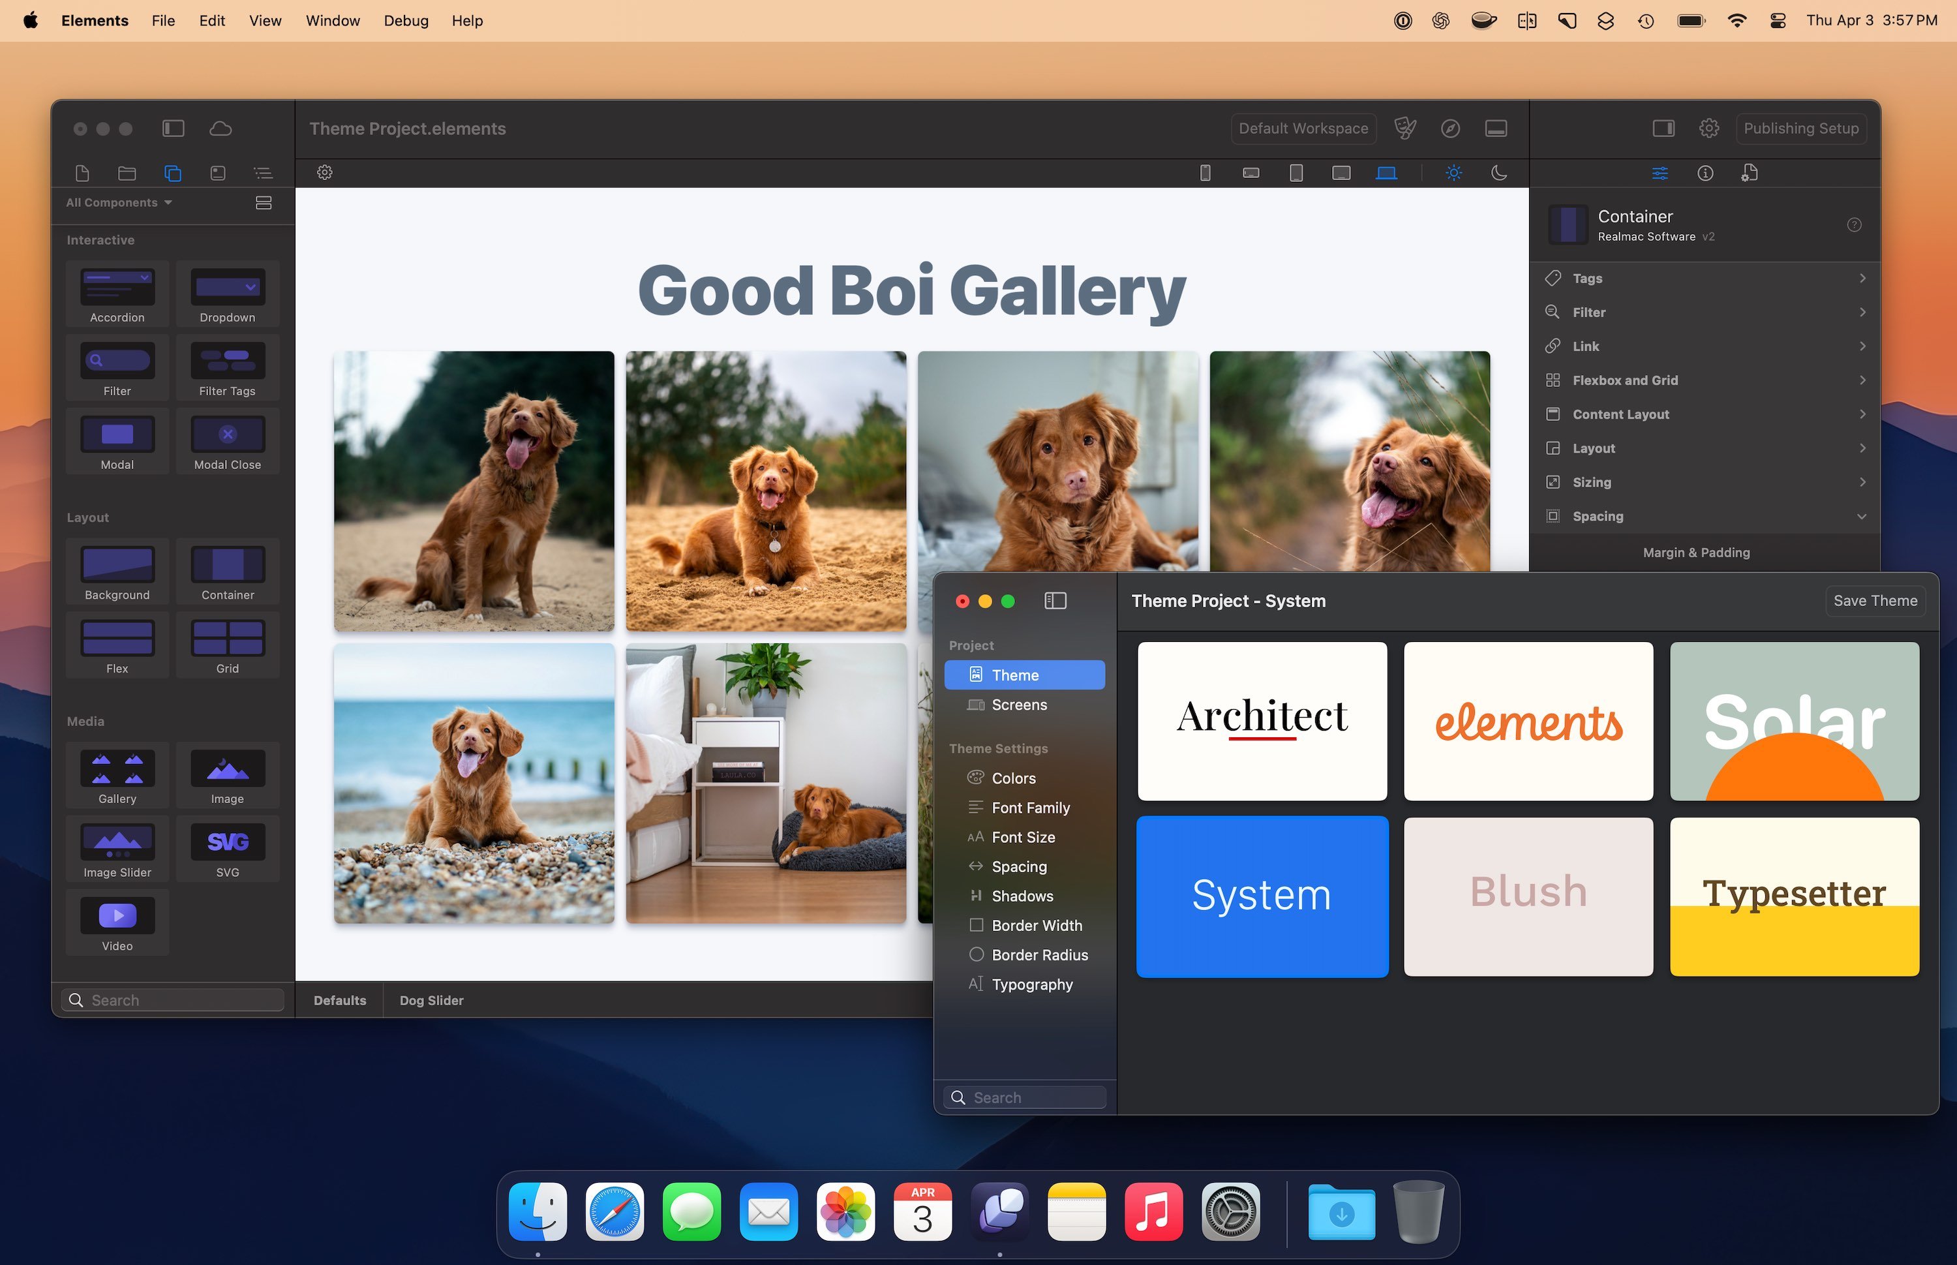Open the info inspector tab icon
This screenshot has width=1957, height=1265.
(1705, 172)
